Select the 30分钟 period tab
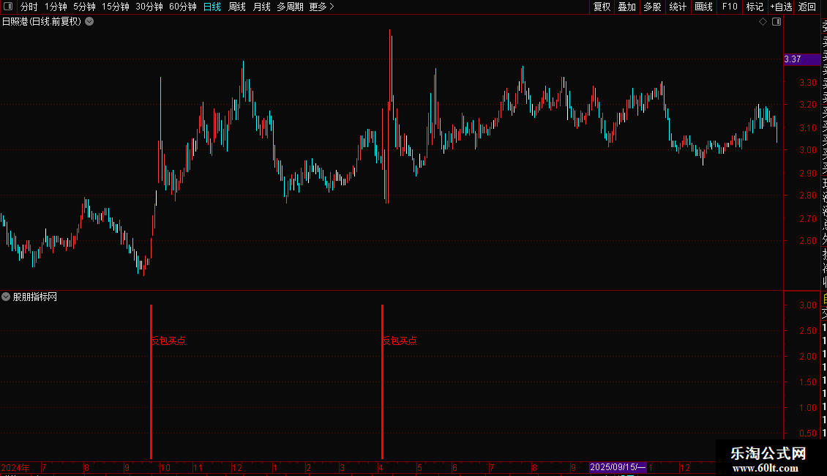 pos(149,7)
